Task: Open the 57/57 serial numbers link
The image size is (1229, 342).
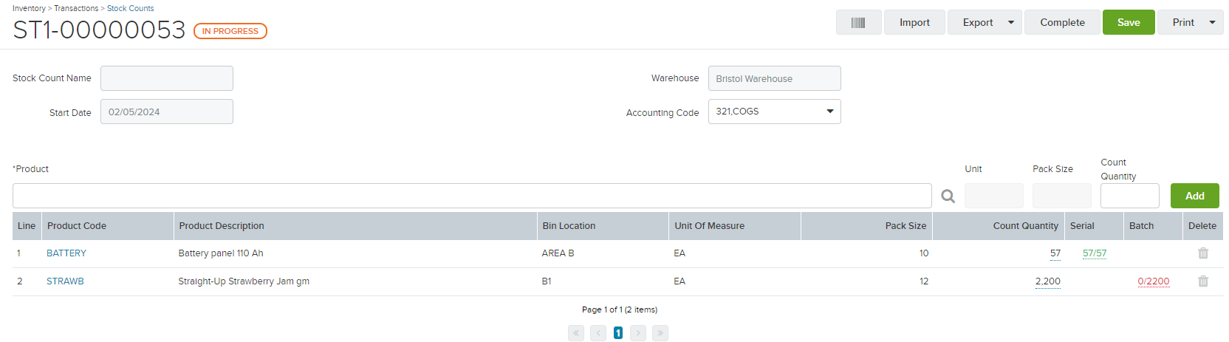Action: coord(1095,253)
